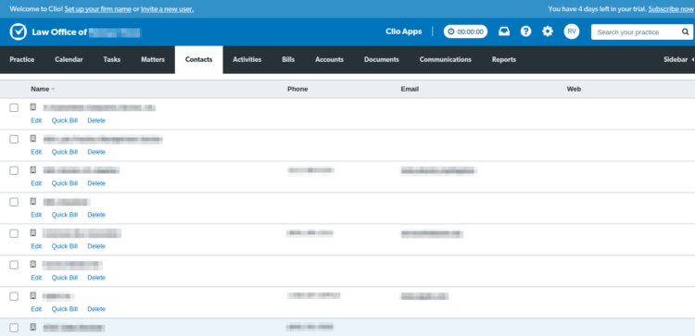
Task: Tick the sixth contact's checkbox
Action: tap(14, 265)
